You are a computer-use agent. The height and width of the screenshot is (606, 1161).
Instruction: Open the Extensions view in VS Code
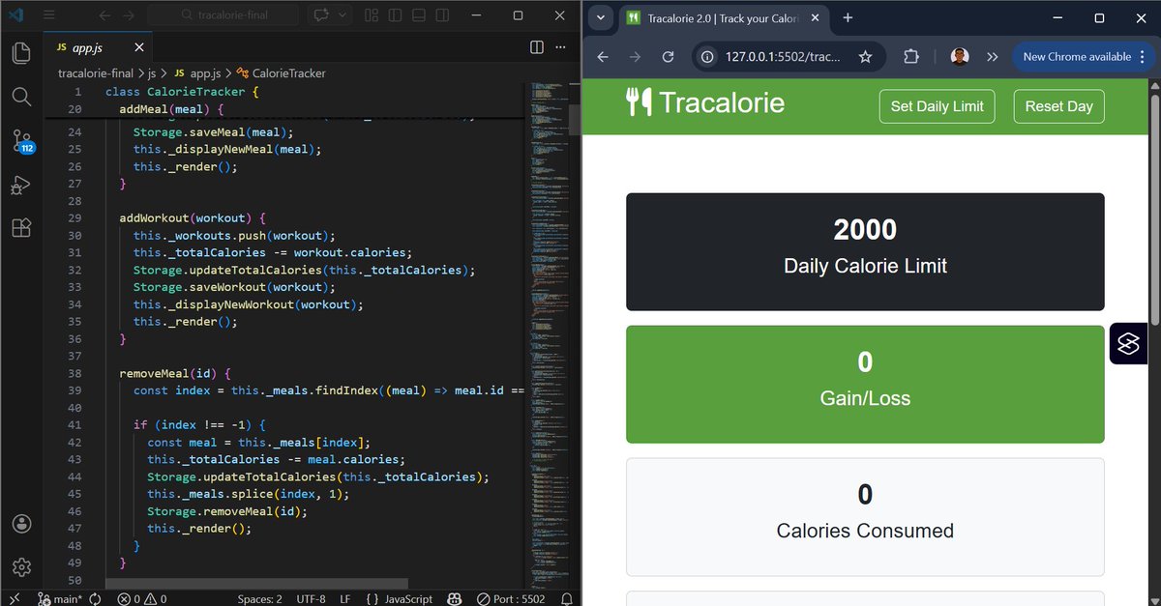pos(21,228)
